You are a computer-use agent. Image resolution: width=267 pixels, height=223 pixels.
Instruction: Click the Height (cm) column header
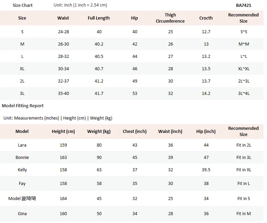[x=63, y=132]
